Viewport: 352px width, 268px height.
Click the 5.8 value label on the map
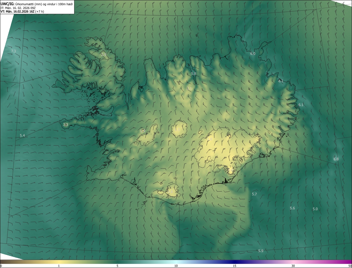click(194, 74)
